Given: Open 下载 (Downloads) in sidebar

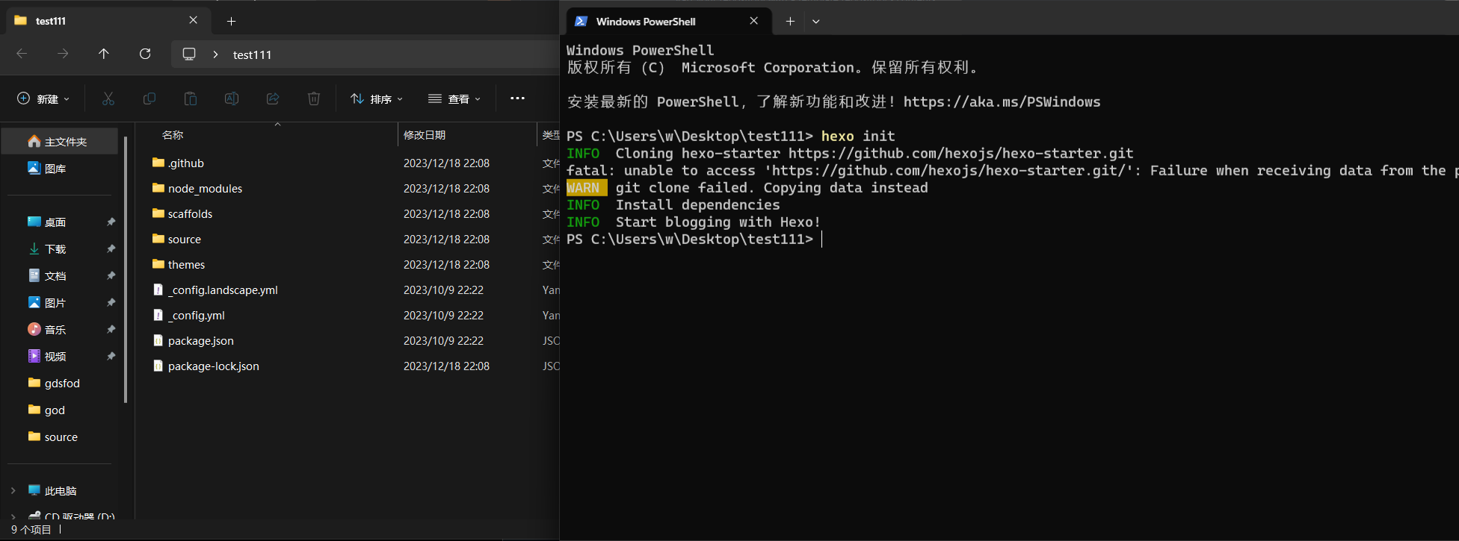Looking at the screenshot, I should [x=55, y=249].
